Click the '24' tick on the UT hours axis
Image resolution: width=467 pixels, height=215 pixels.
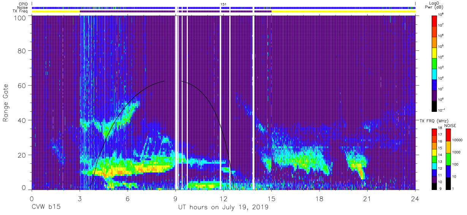click(x=415, y=199)
